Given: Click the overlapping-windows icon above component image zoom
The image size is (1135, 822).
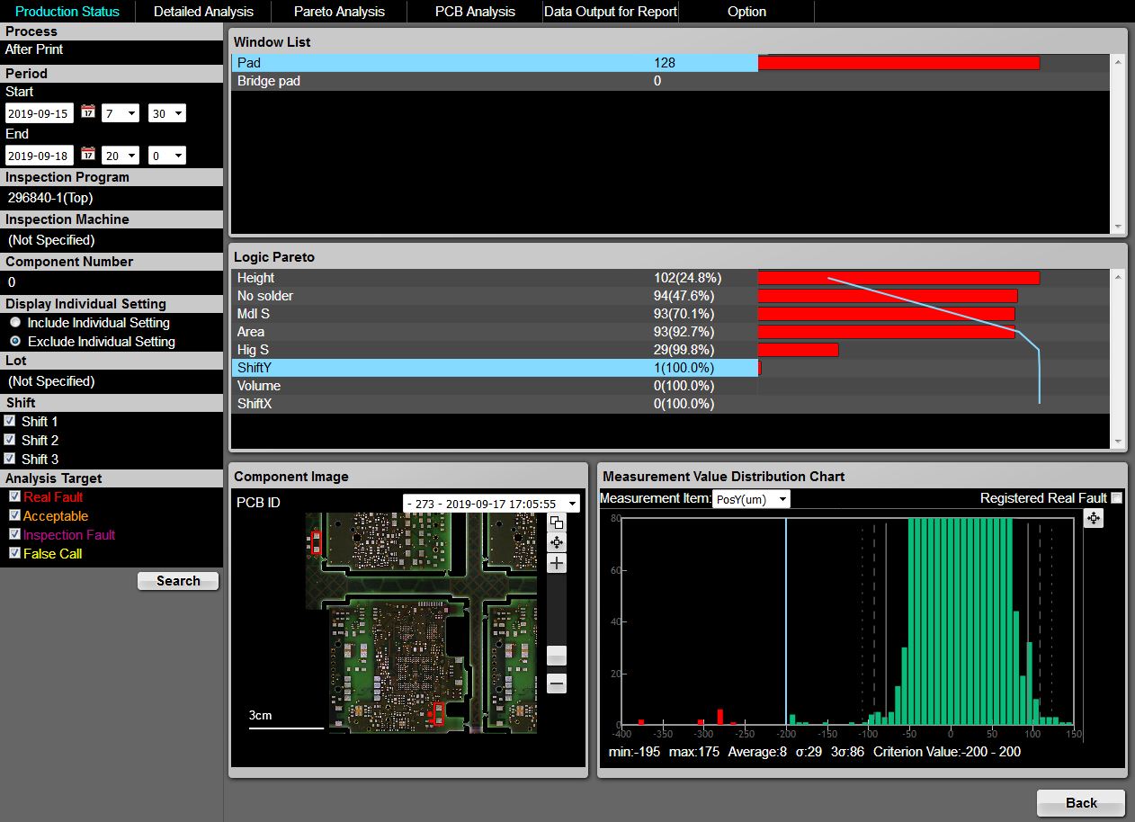Looking at the screenshot, I should click(557, 523).
